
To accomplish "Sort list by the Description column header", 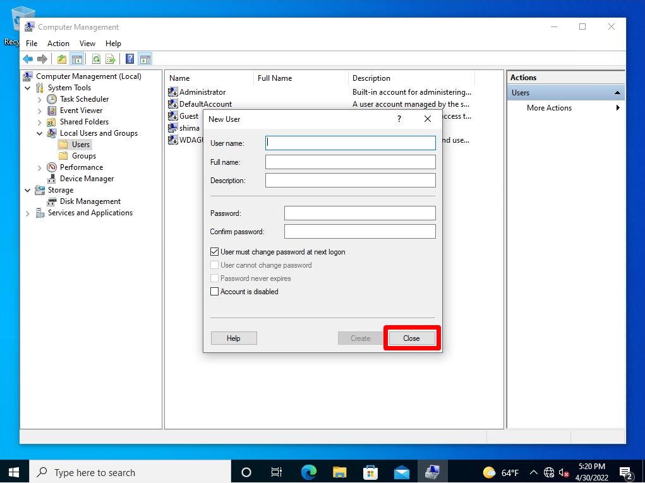I will 411,78.
